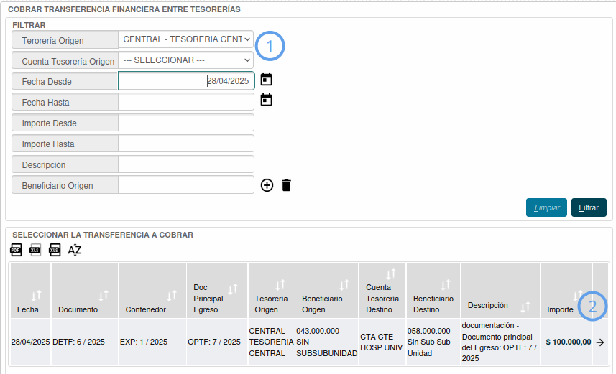Select transfer row using the arrow icon
Image resolution: width=616 pixels, height=374 pixels.
(600, 342)
